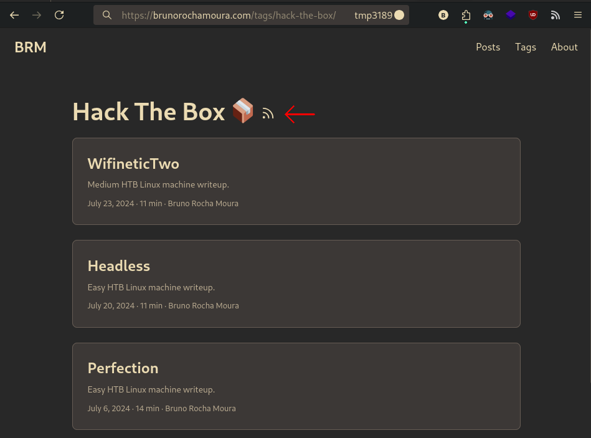This screenshot has height=438, width=591.
Task: Click the RSS extension icon in toolbar
Action: point(556,15)
